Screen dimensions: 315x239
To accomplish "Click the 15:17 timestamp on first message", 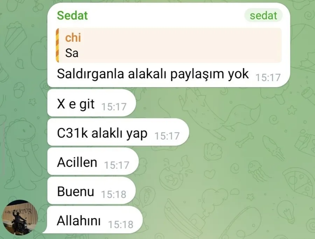I will 268,77.
